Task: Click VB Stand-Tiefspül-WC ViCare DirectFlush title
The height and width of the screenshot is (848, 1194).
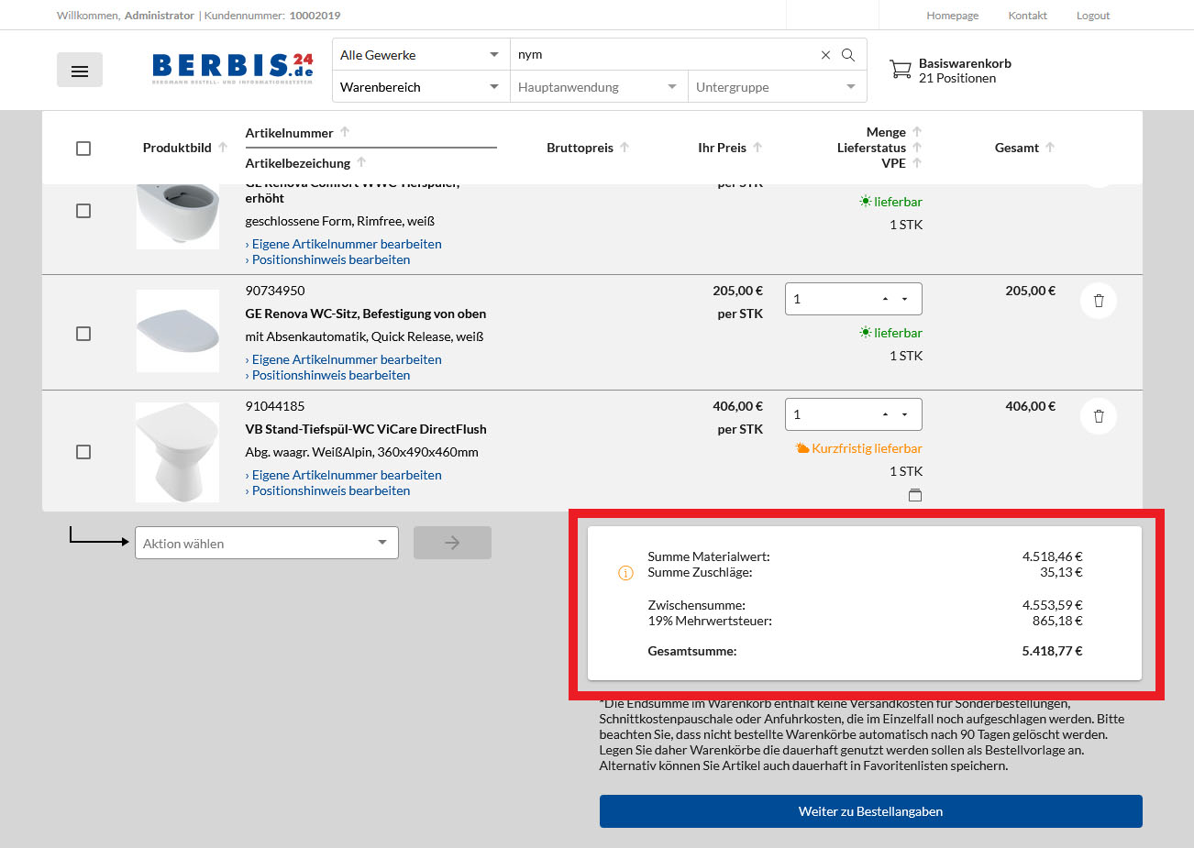Action: pos(366,429)
